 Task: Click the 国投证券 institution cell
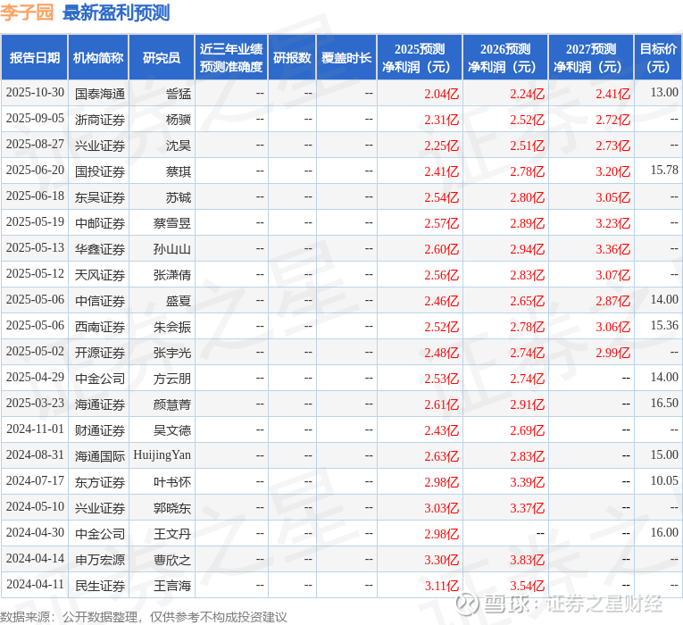pos(100,171)
